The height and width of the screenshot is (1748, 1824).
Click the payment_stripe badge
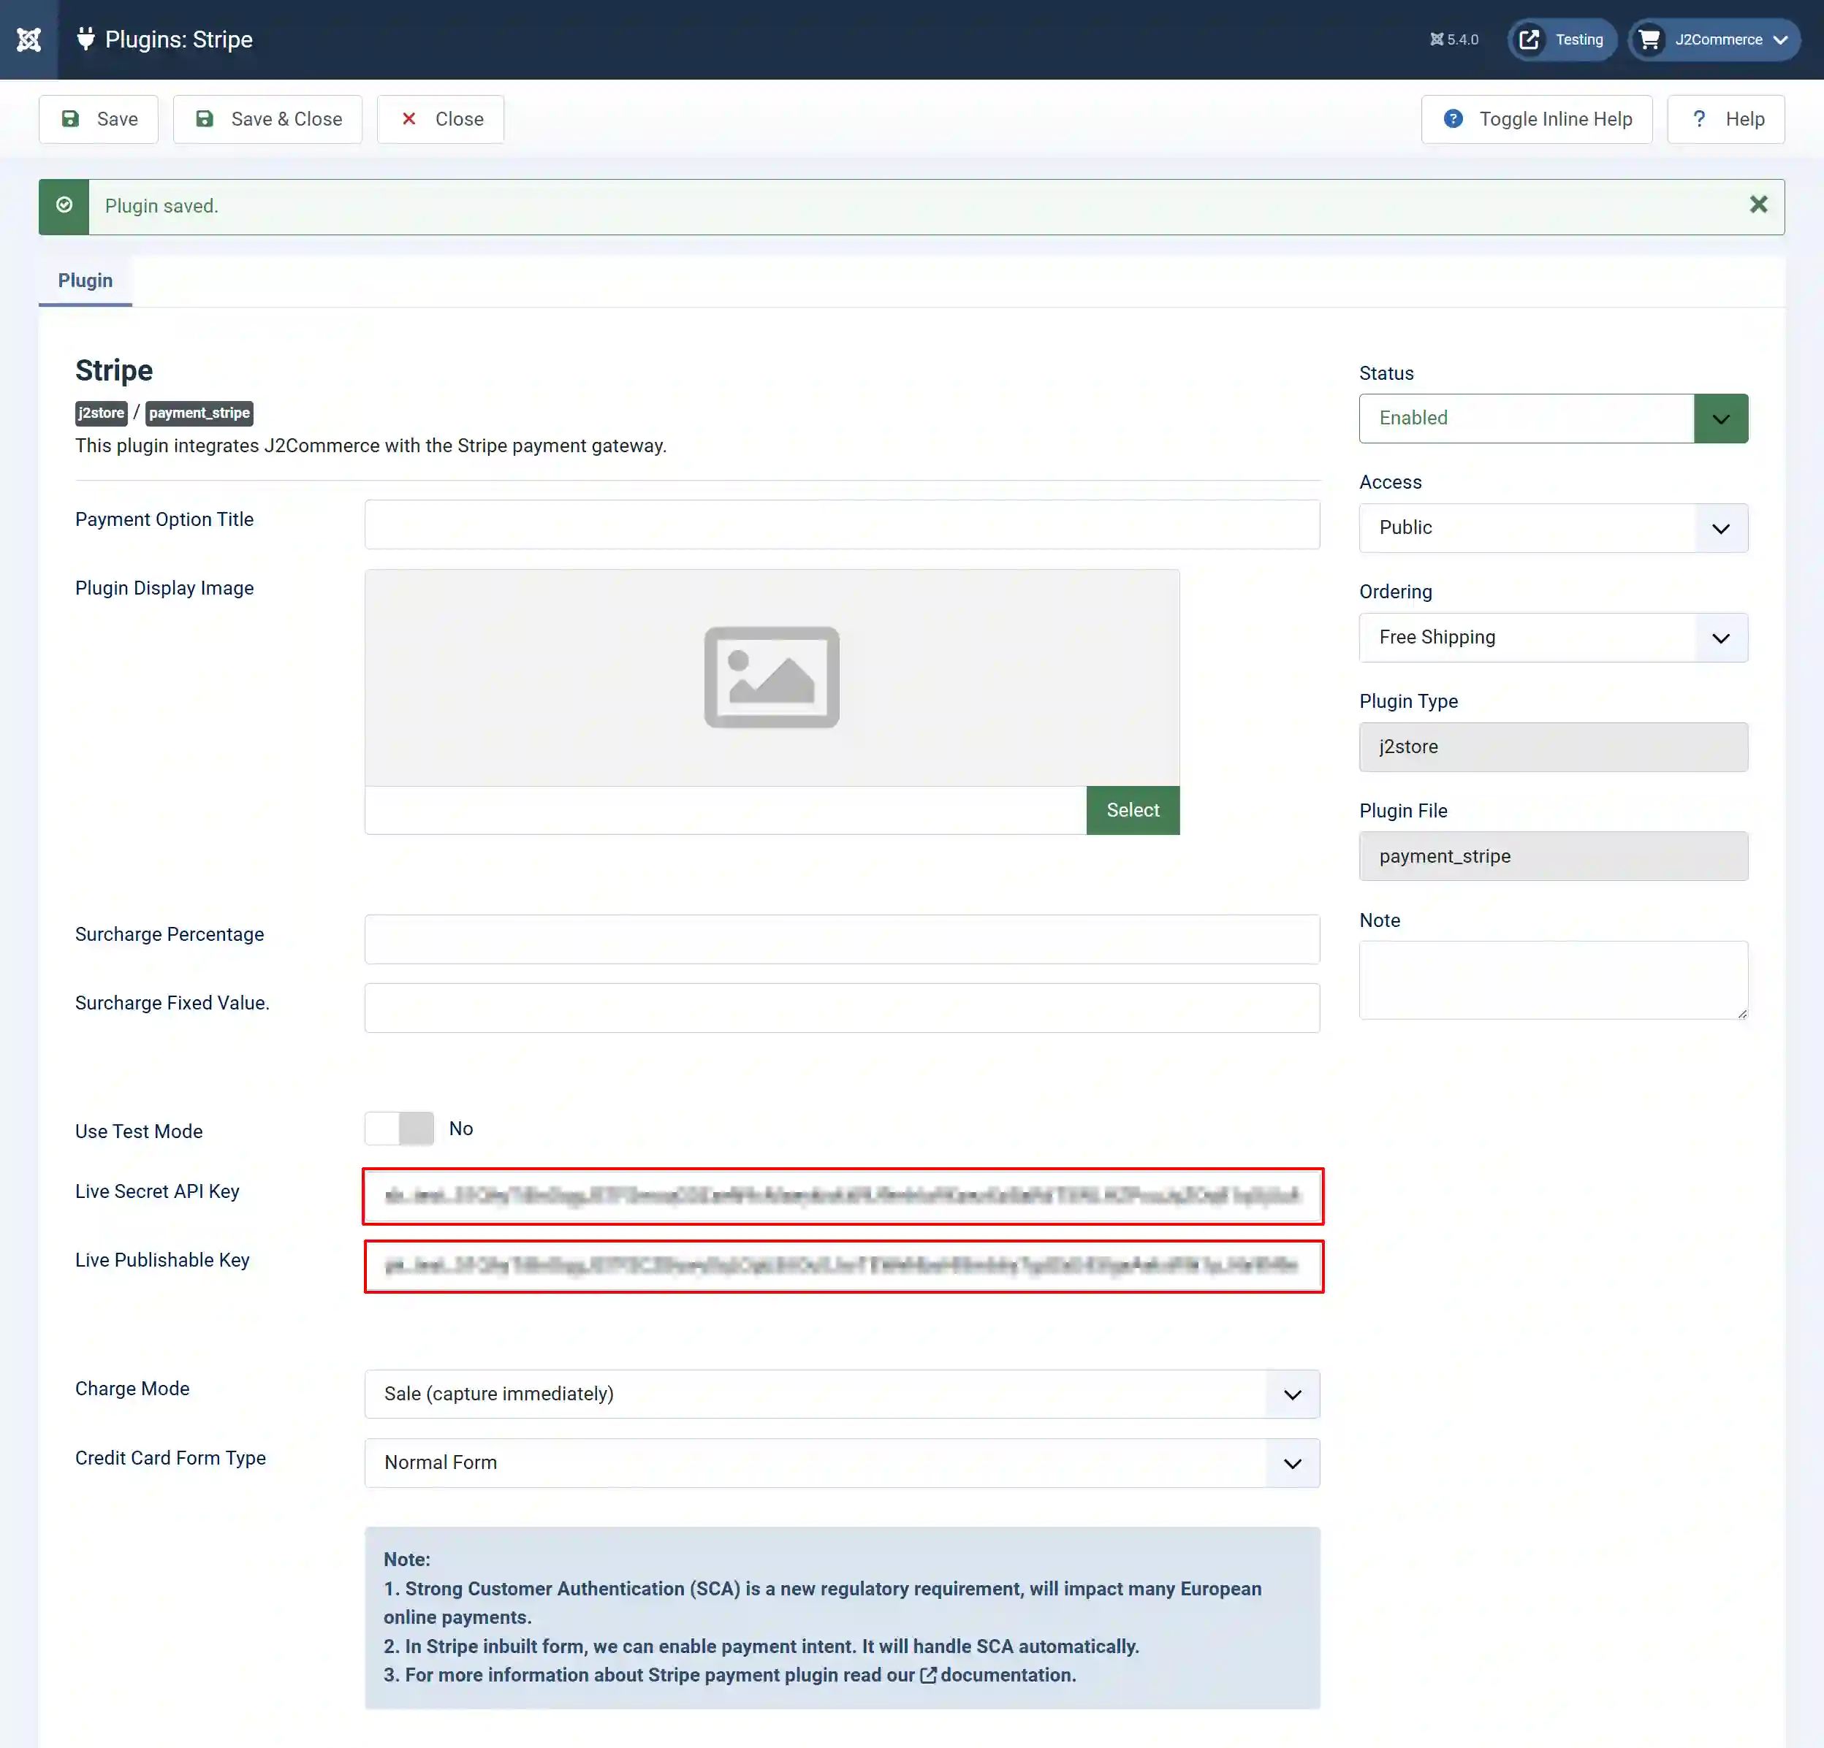tap(199, 413)
